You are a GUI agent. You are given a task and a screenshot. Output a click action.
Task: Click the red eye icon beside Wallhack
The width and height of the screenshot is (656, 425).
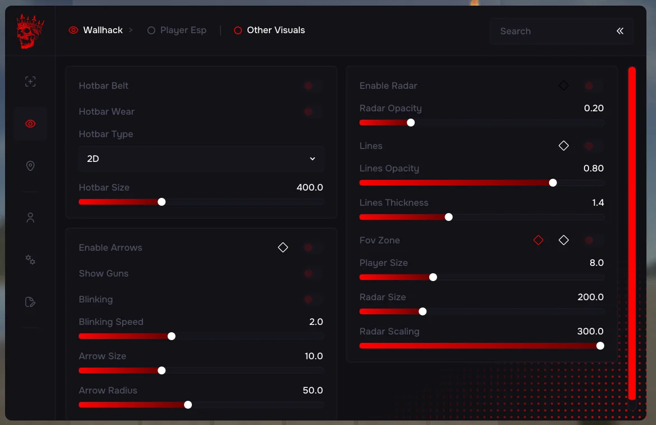click(73, 30)
